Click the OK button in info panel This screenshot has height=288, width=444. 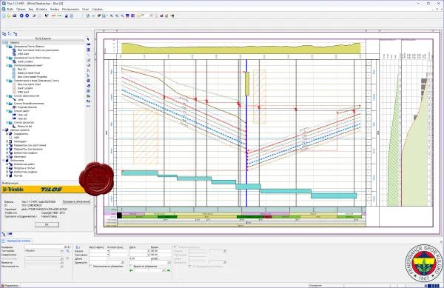click(x=47, y=224)
